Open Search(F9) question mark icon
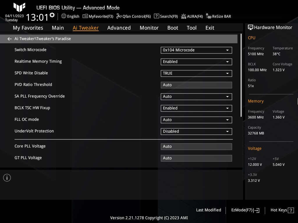298x223 pixels. click(156, 16)
